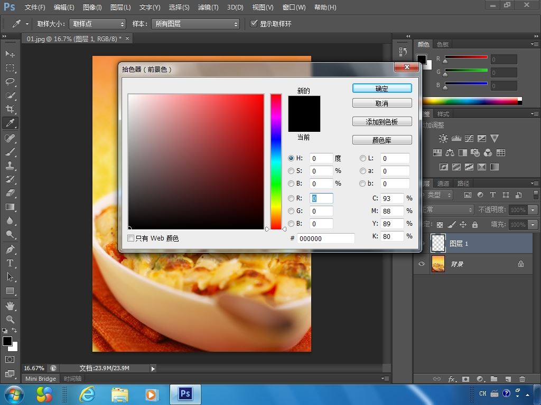Select the Move tool

tap(10, 54)
